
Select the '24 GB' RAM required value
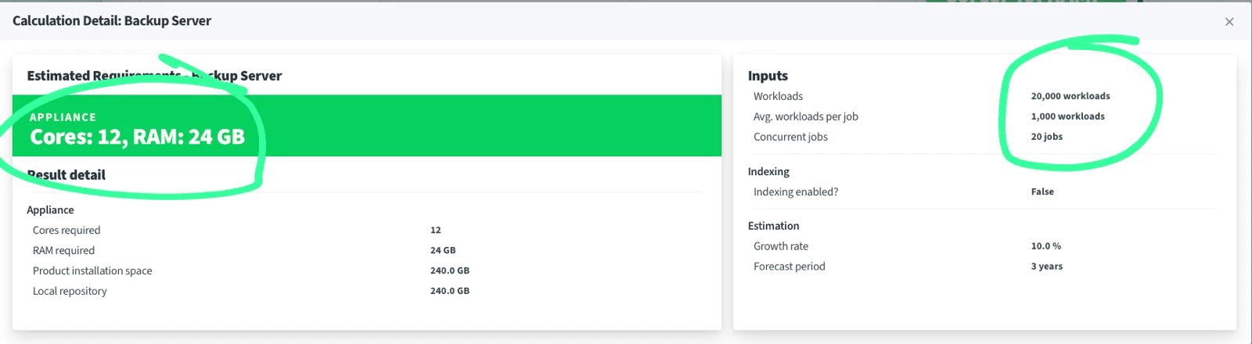click(443, 250)
